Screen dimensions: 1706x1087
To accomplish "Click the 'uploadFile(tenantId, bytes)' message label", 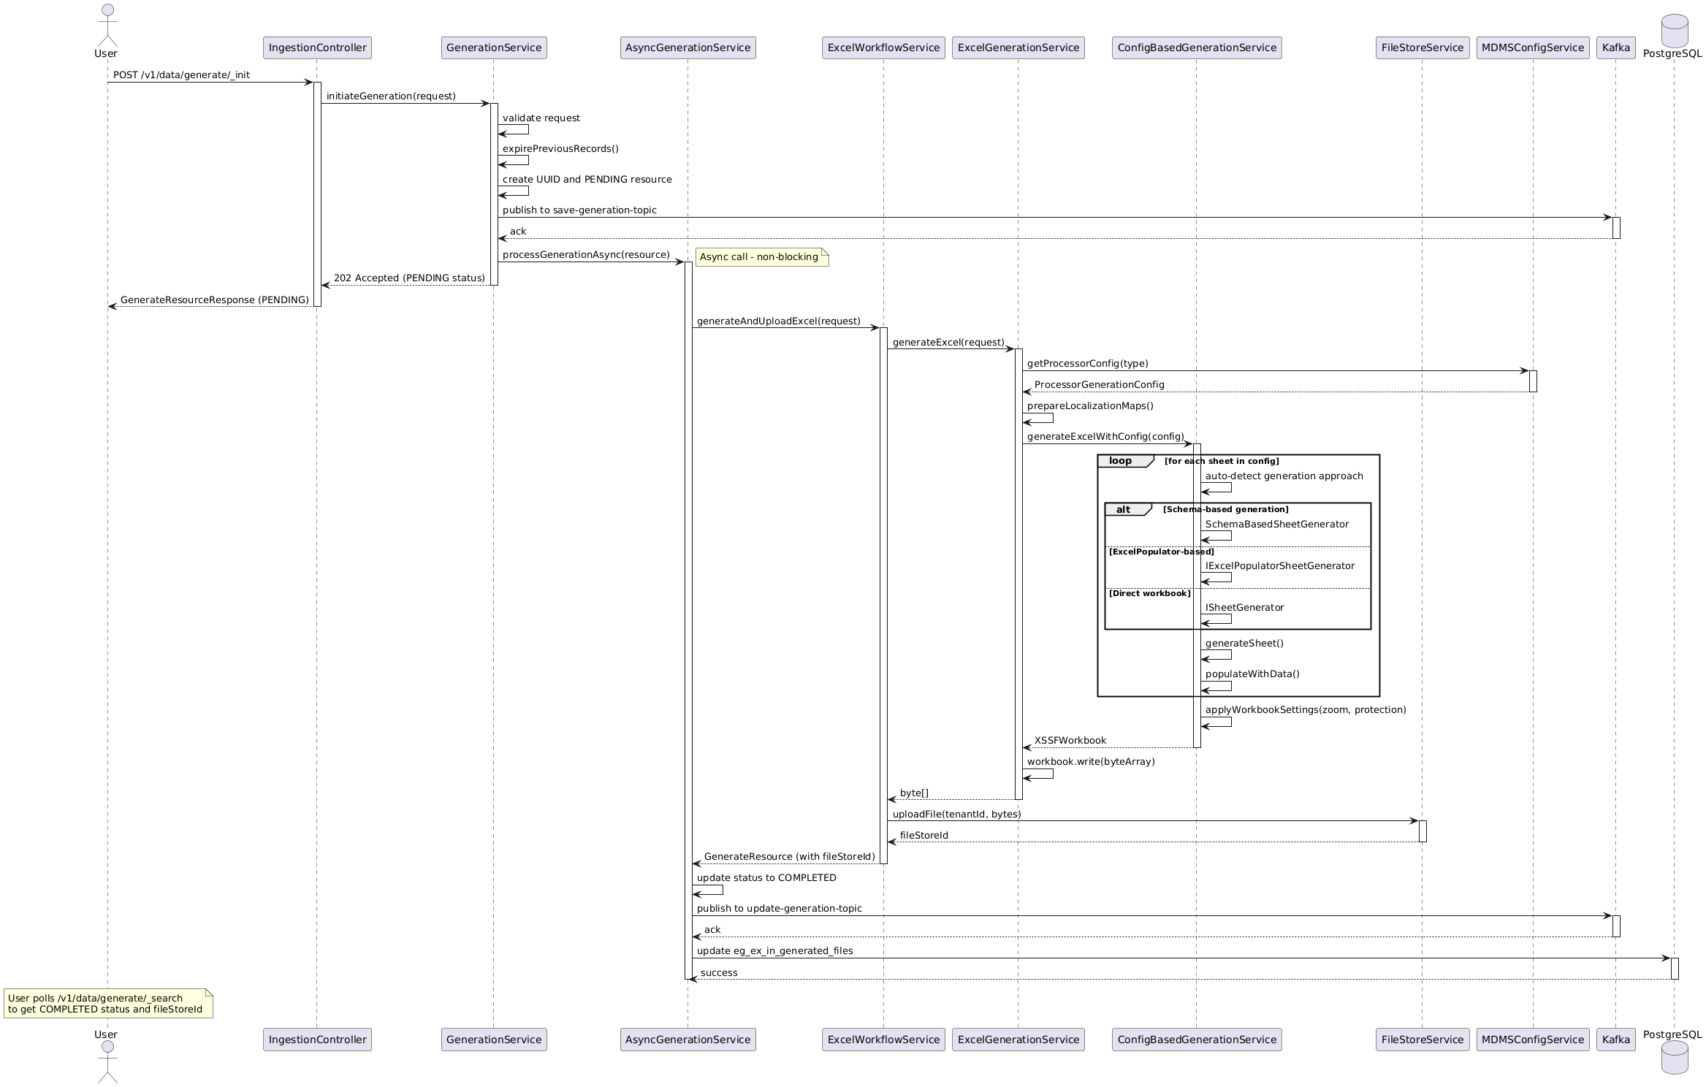I will tap(956, 814).
